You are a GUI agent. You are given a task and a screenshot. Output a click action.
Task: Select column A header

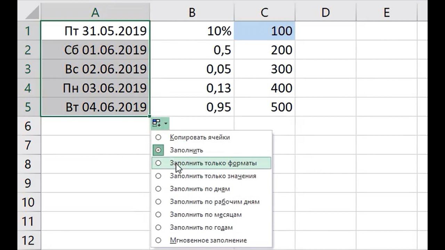[95, 12]
